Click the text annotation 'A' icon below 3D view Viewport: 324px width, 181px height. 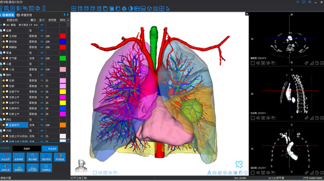[x=209, y=172]
